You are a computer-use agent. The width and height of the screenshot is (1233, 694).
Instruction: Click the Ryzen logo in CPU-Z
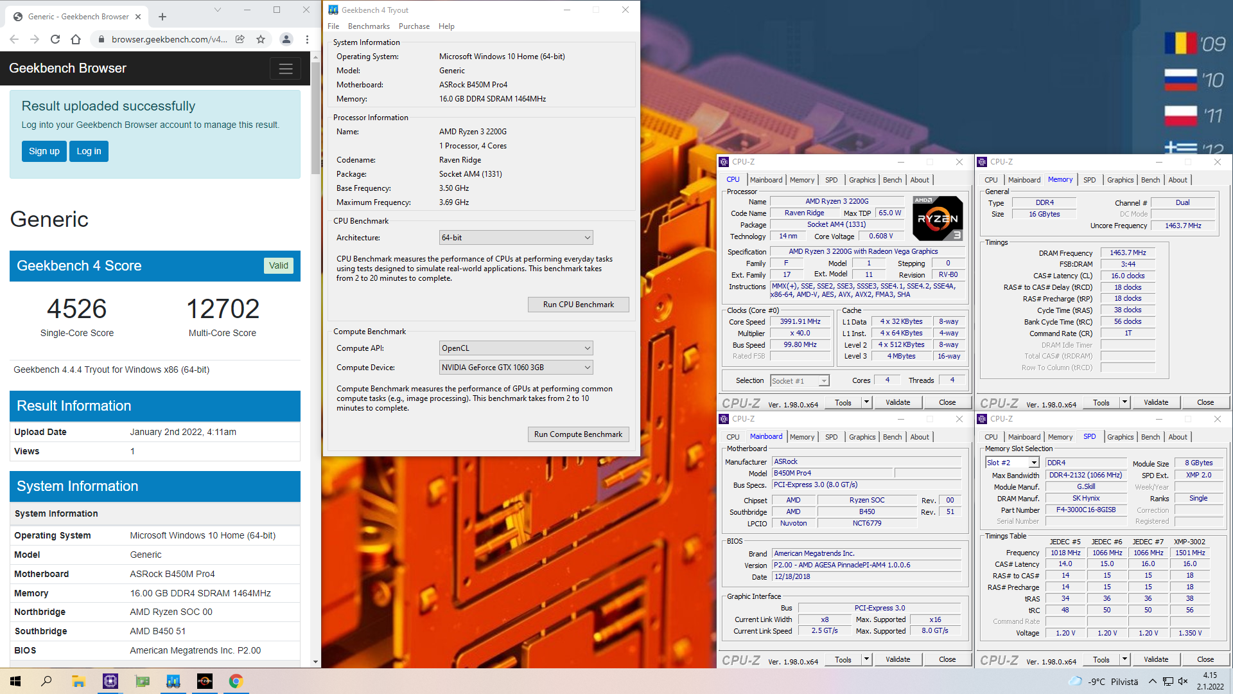pyautogui.click(x=938, y=218)
